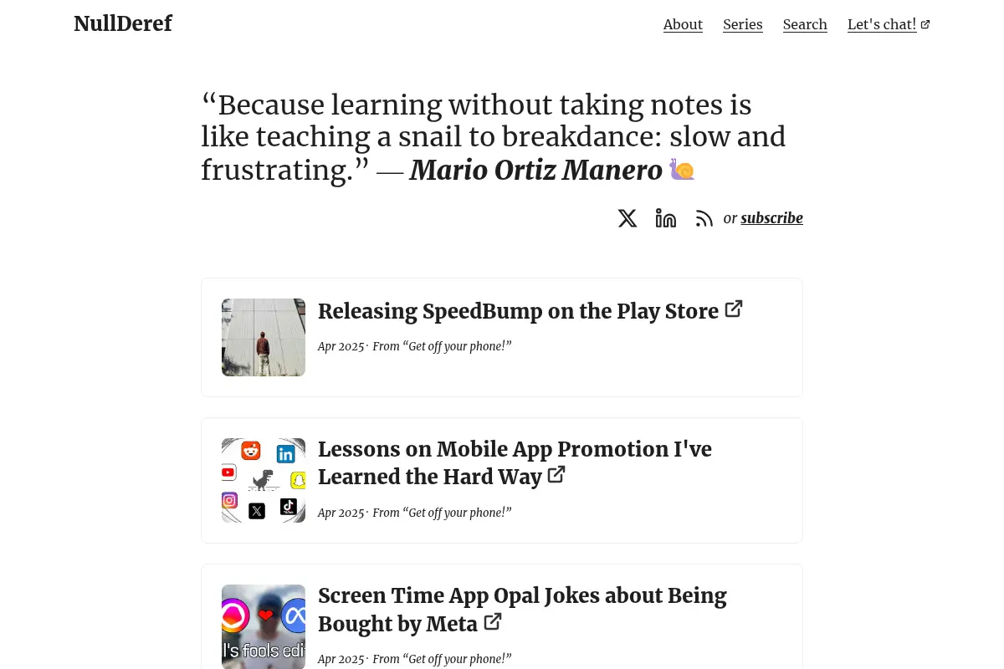Open the Search page
This screenshot has width=1004, height=669.
[x=805, y=24]
